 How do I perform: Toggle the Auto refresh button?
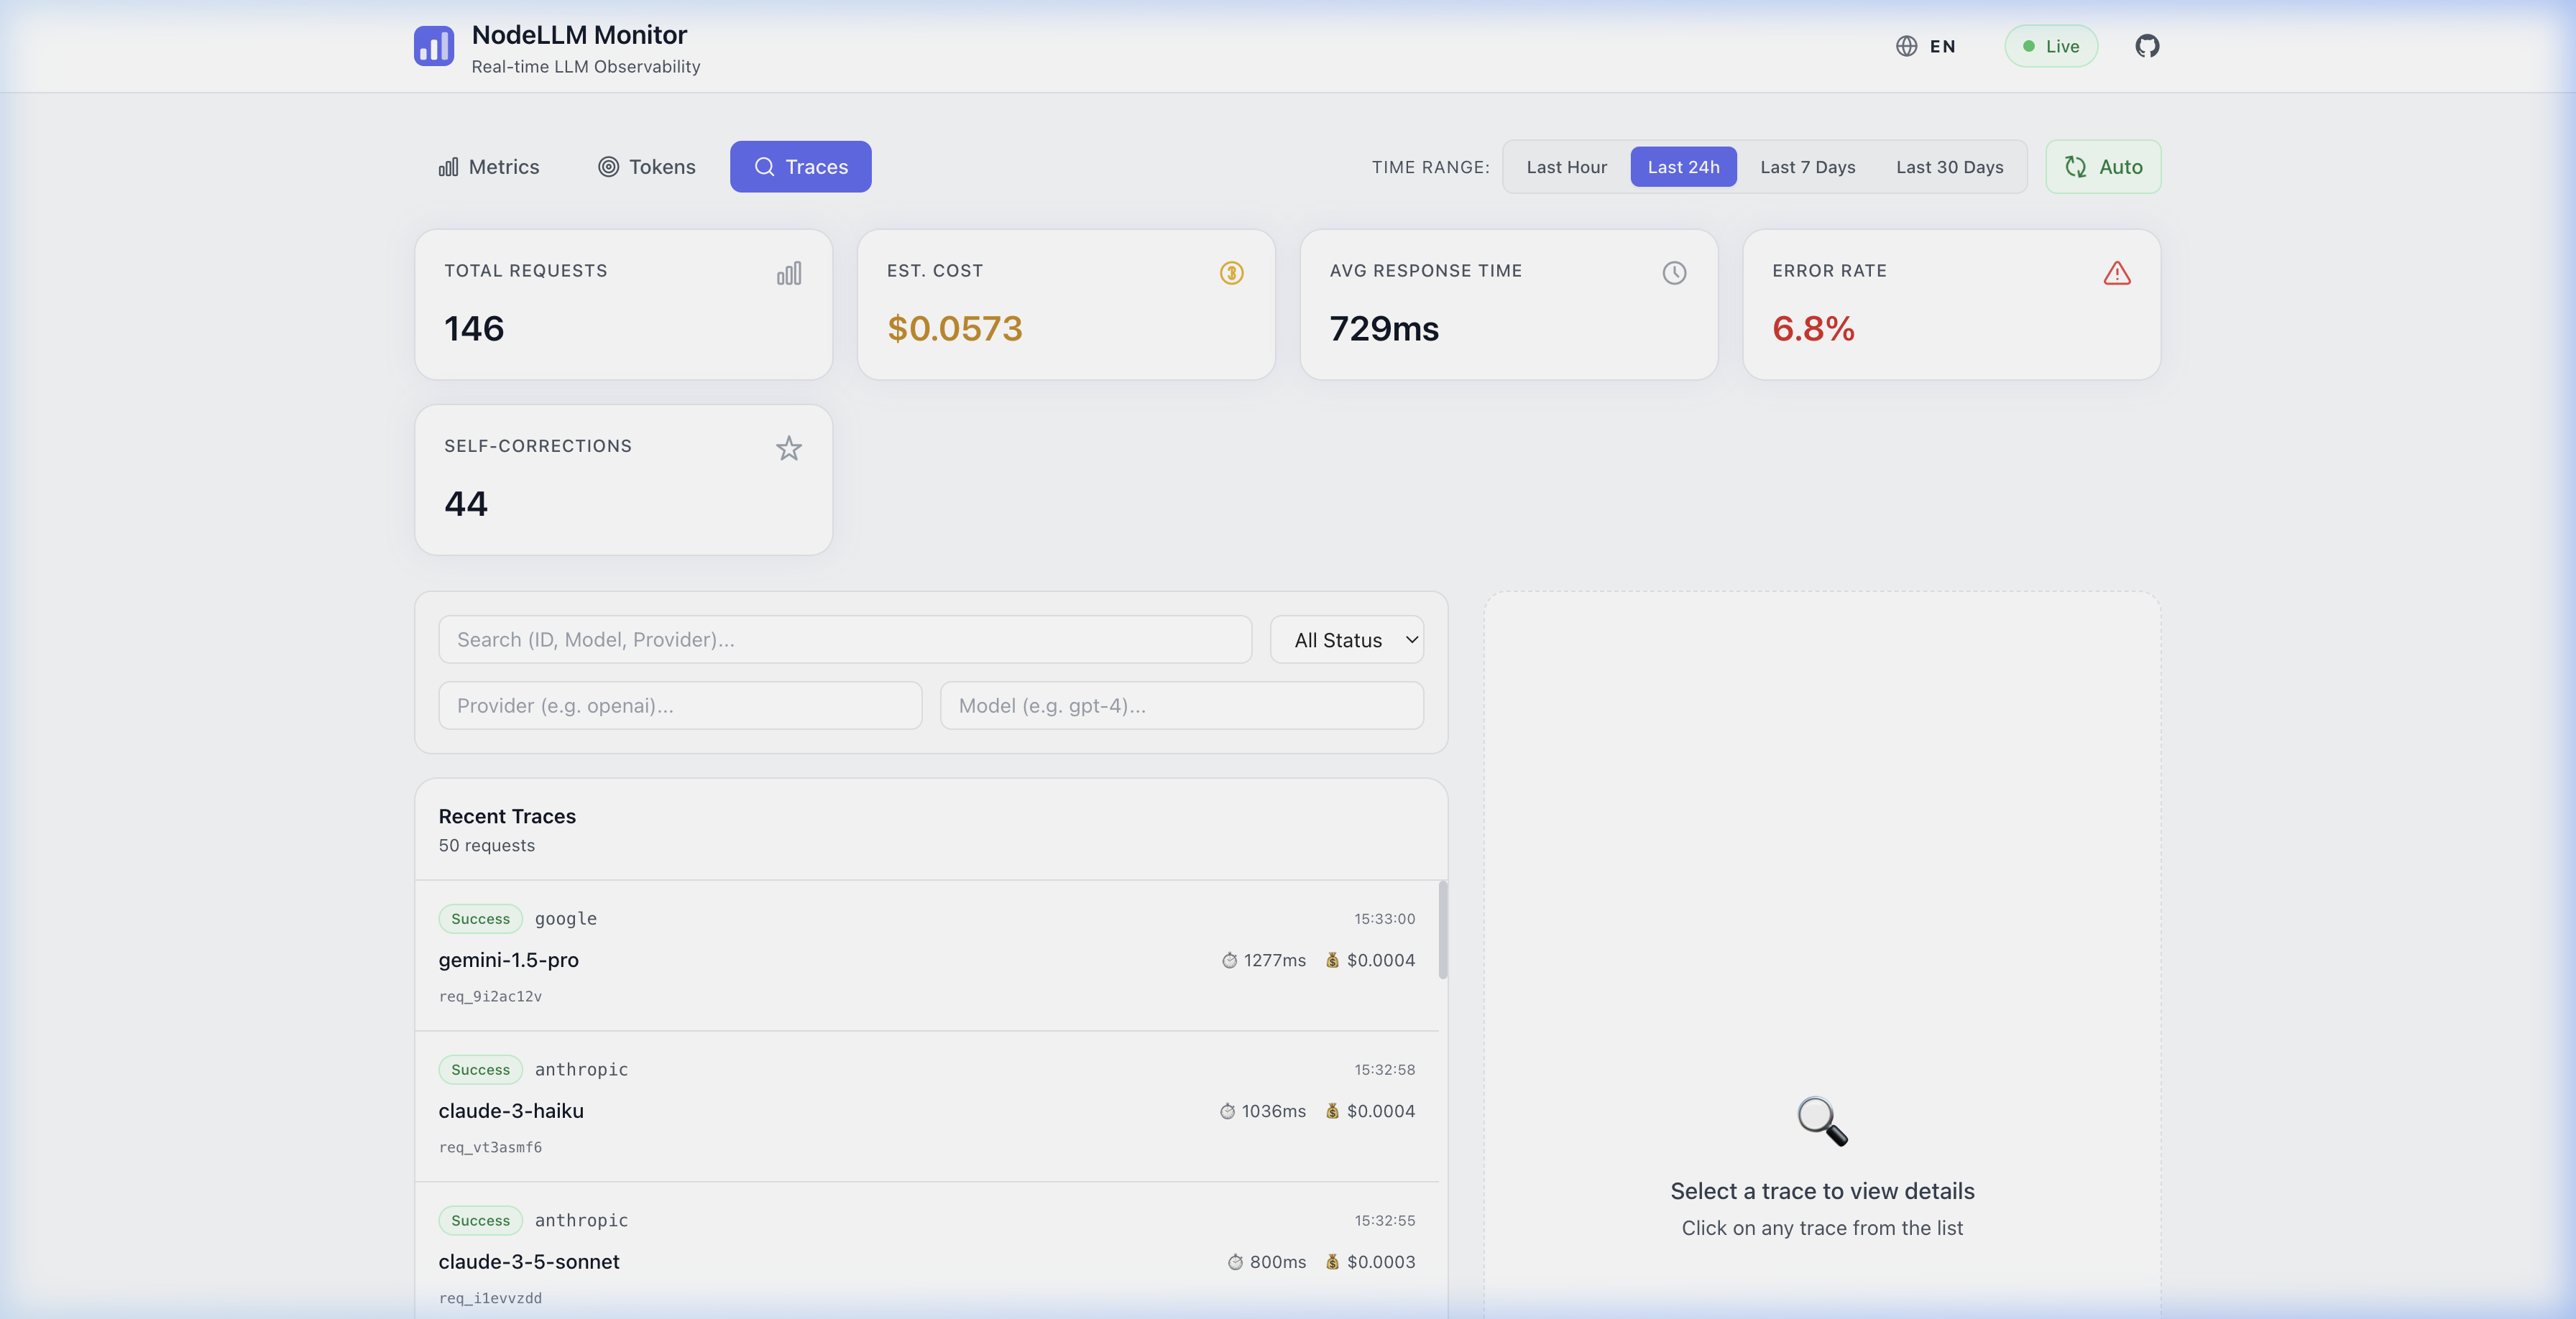[2103, 167]
